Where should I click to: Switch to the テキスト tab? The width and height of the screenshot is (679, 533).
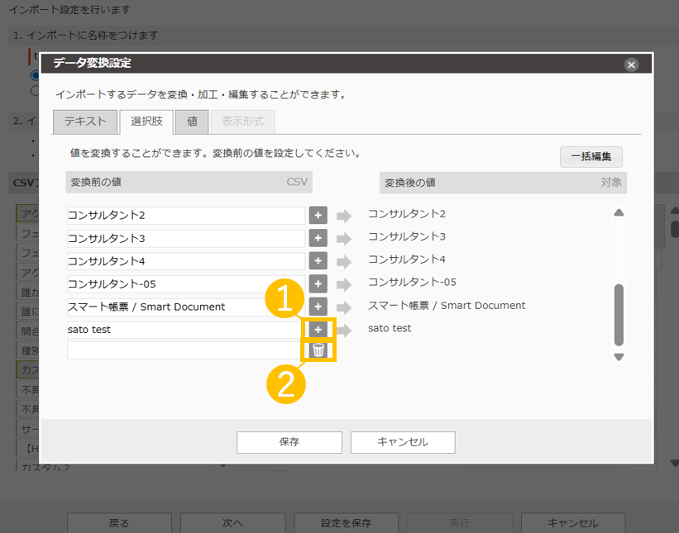(x=85, y=121)
